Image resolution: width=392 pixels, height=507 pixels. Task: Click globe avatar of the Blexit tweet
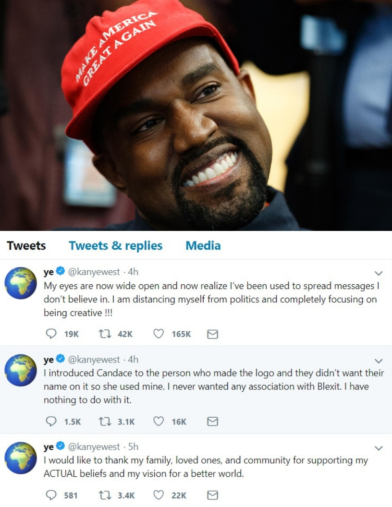[x=21, y=370]
